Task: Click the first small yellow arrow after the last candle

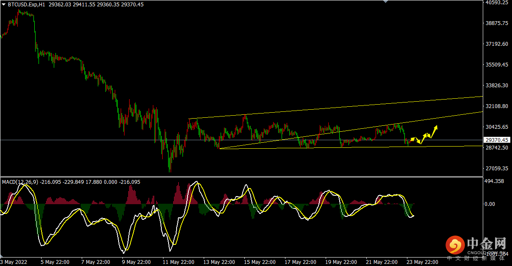Action: pyautogui.click(x=413, y=139)
